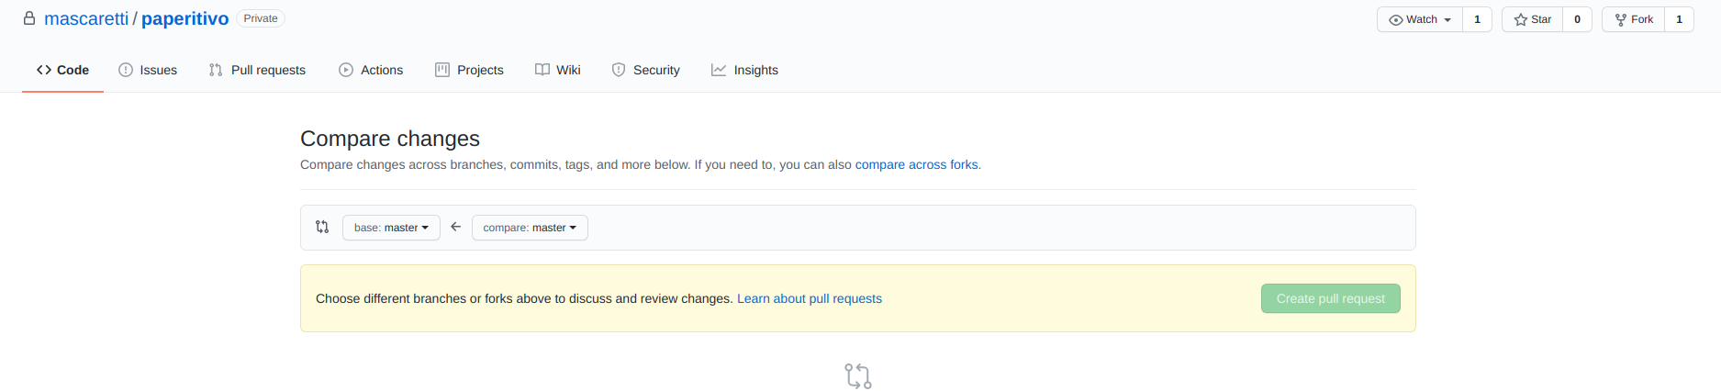Viewport: 1721px width, 391px height.
Task: Click the Compare changes heading
Action: click(390, 139)
